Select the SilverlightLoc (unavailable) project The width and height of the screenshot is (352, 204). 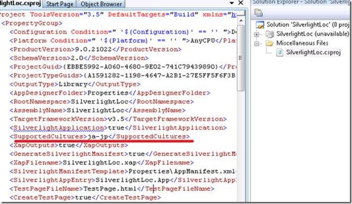[x=312, y=34]
